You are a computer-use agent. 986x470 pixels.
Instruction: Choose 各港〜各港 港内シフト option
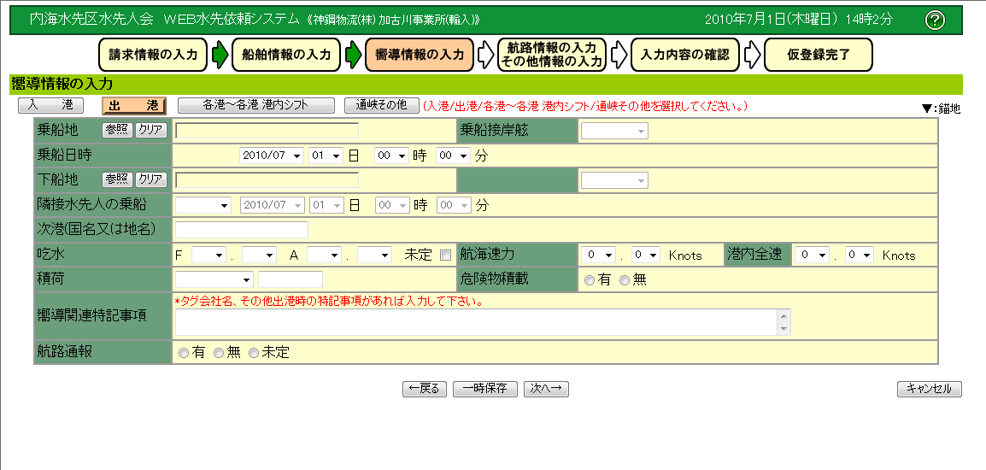pos(255,106)
